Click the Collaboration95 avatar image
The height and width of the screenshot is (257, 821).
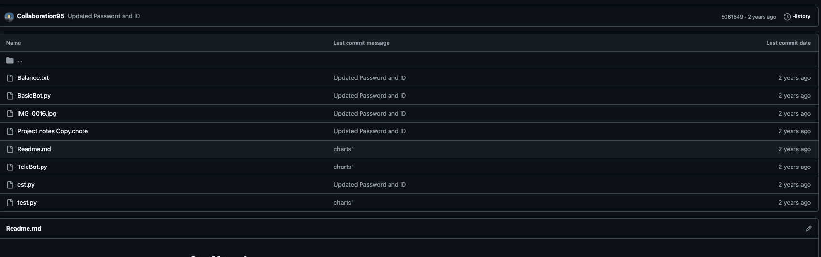[9, 17]
